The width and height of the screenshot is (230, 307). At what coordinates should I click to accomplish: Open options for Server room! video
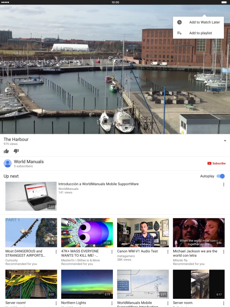pos(56,303)
